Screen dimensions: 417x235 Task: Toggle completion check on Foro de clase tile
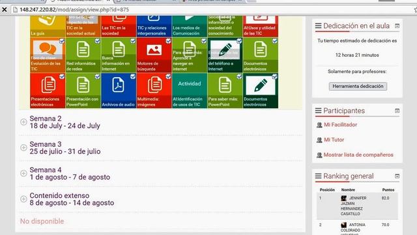tap(62, 41)
